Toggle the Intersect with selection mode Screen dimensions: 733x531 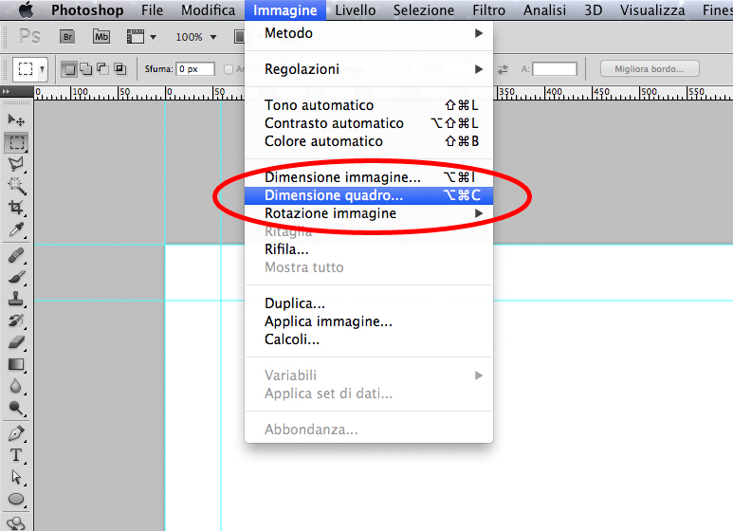pos(120,69)
